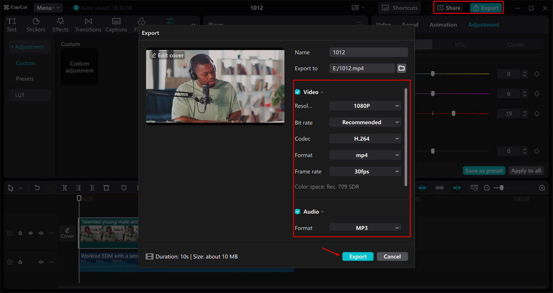
Task: Mute the audio track speaker
Action: point(41,262)
